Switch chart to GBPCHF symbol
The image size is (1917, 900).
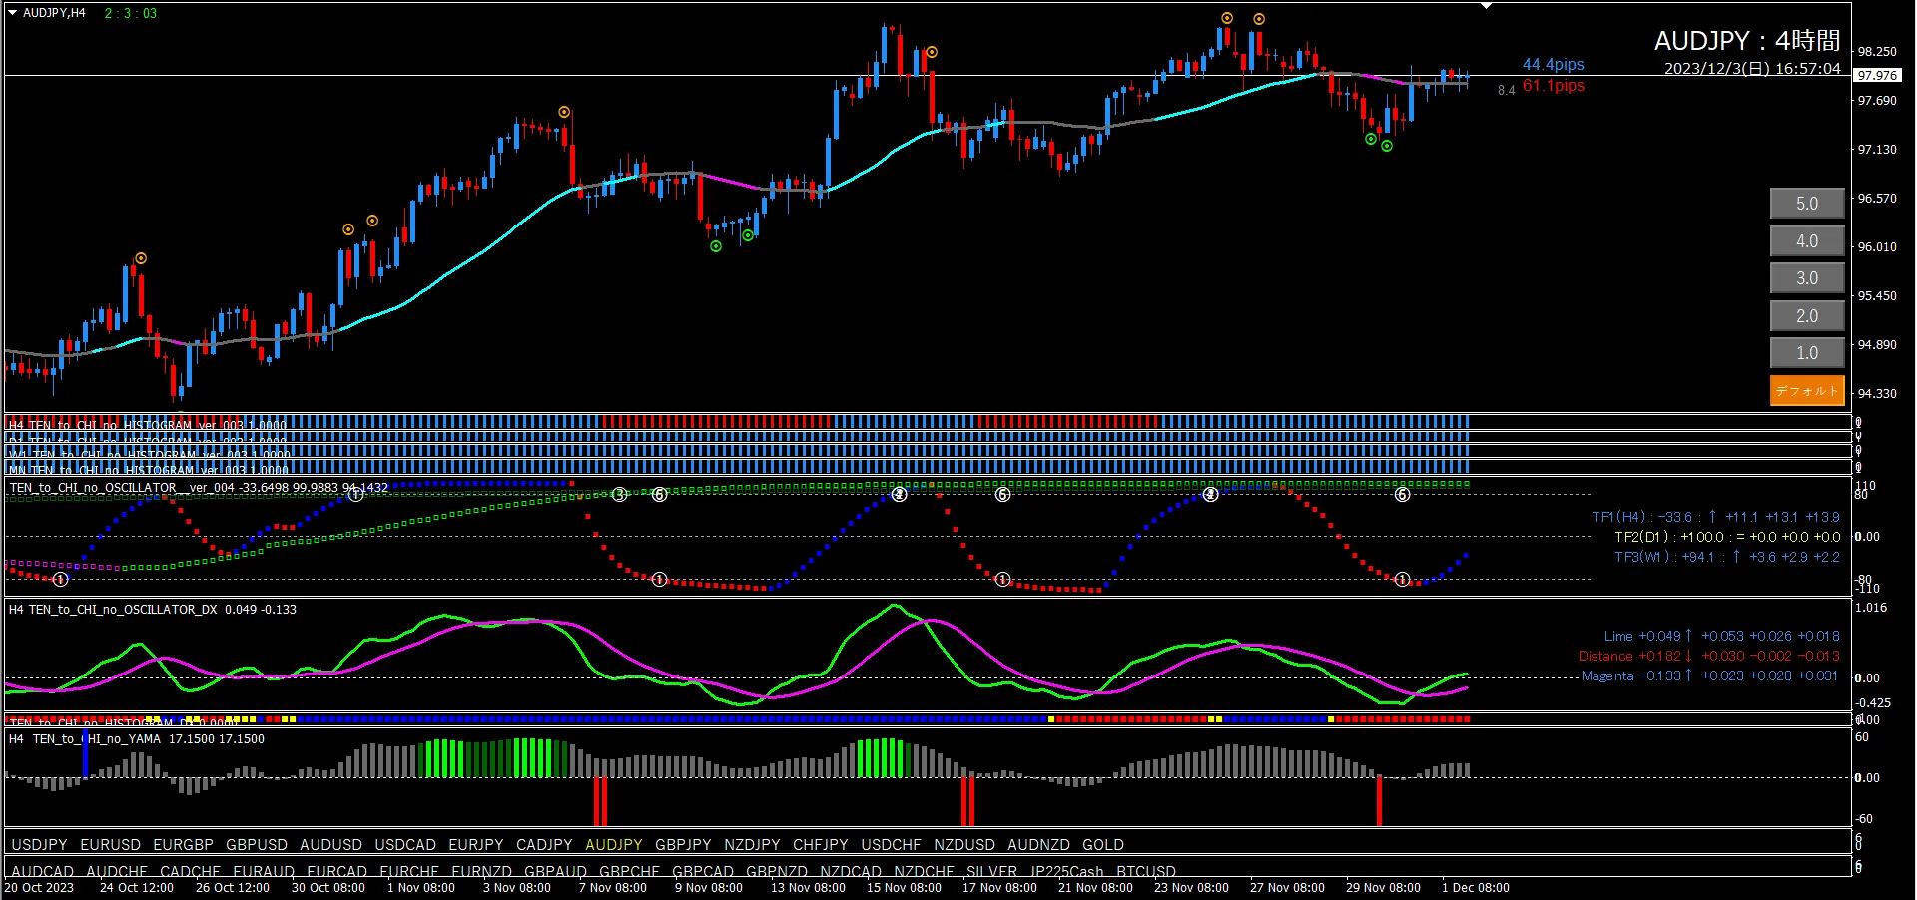[x=629, y=872]
